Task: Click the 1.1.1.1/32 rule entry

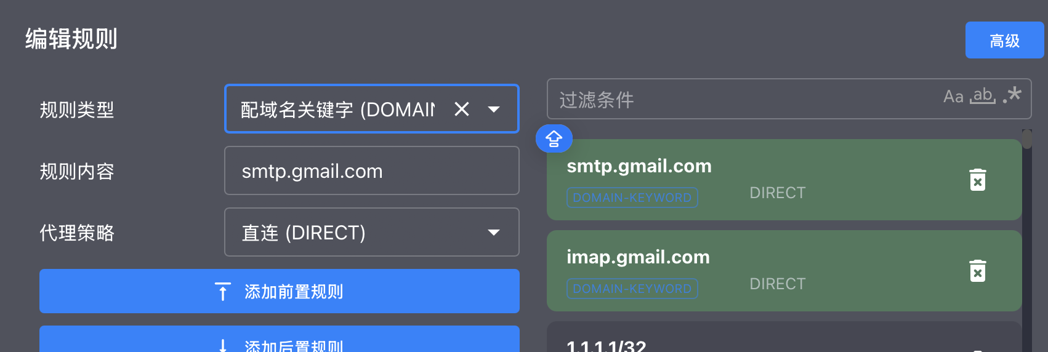Action: point(784,337)
